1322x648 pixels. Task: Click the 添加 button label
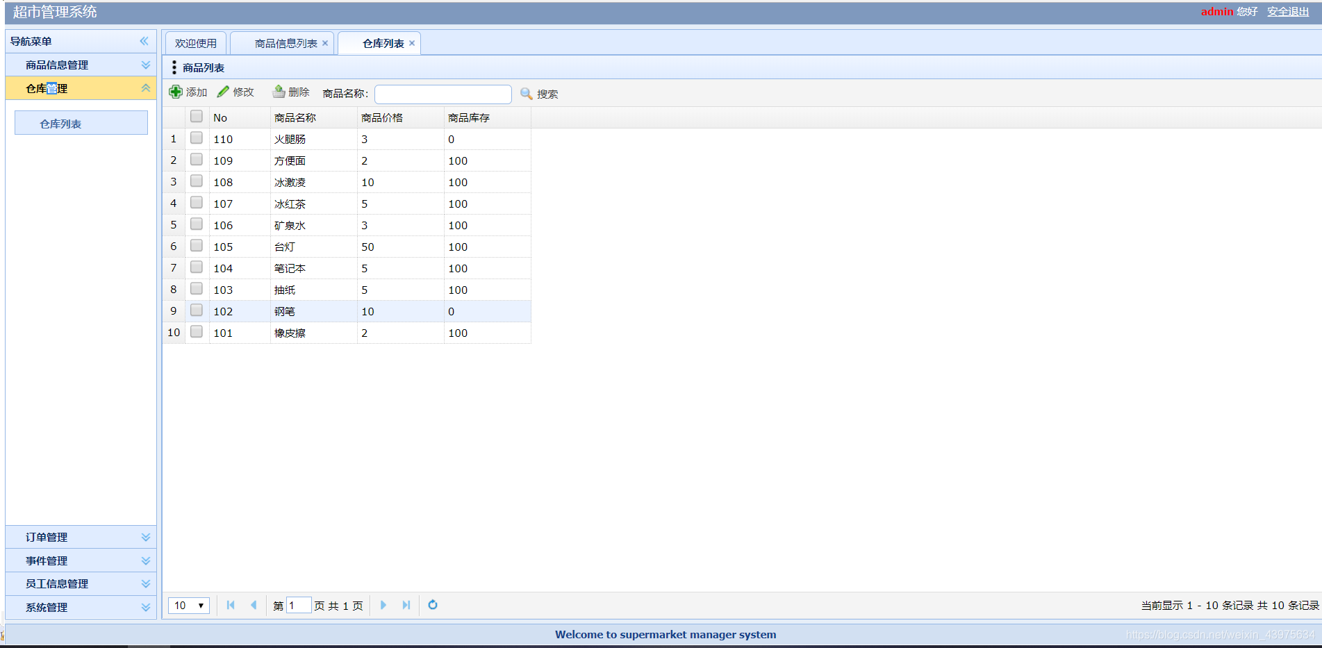tap(197, 92)
